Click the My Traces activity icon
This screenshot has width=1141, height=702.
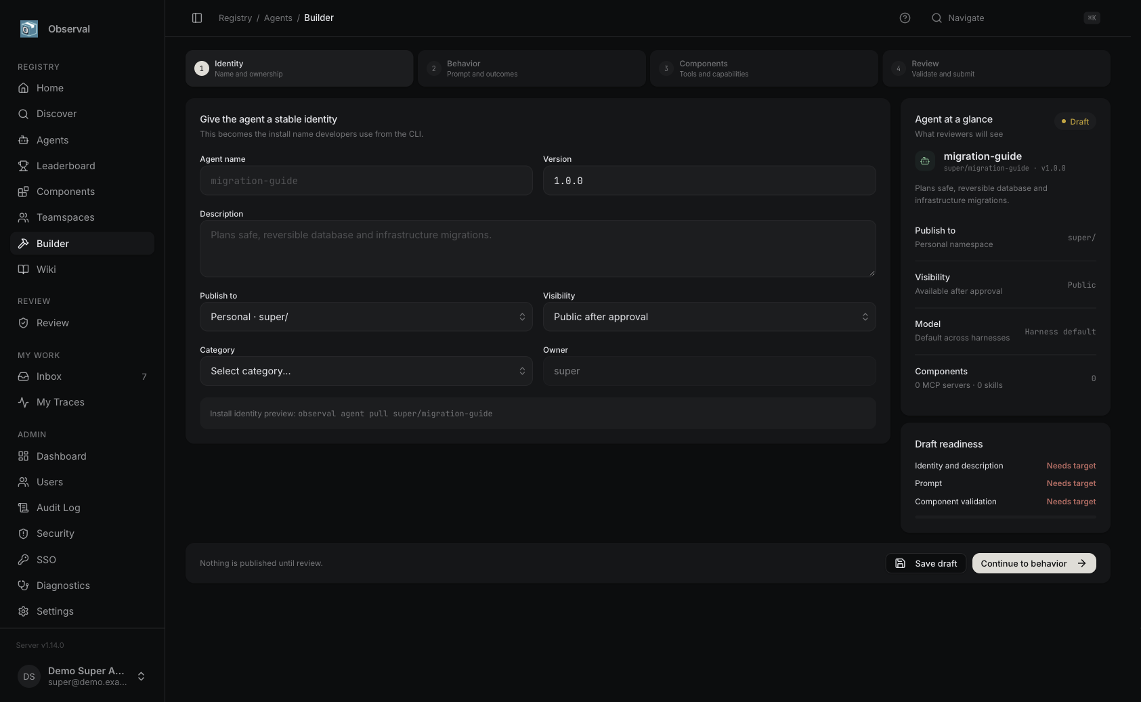24,402
